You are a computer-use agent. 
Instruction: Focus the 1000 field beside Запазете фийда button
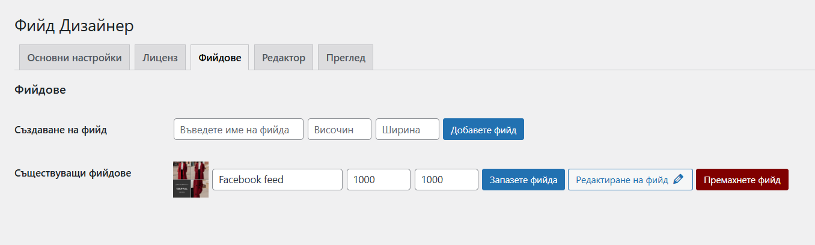446,180
